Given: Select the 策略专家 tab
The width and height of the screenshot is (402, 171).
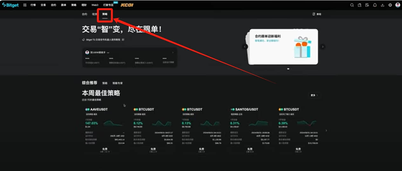Looking at the screenshot, I should 118,83.
